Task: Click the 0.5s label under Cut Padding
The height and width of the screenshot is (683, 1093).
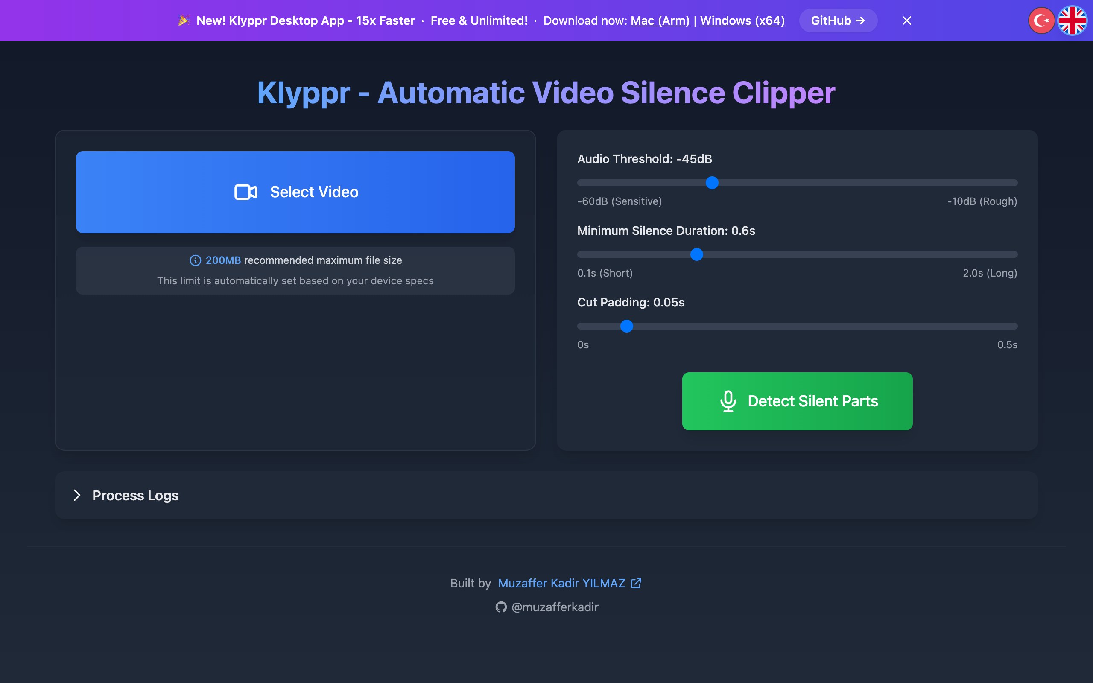Action: point(1007,345)
